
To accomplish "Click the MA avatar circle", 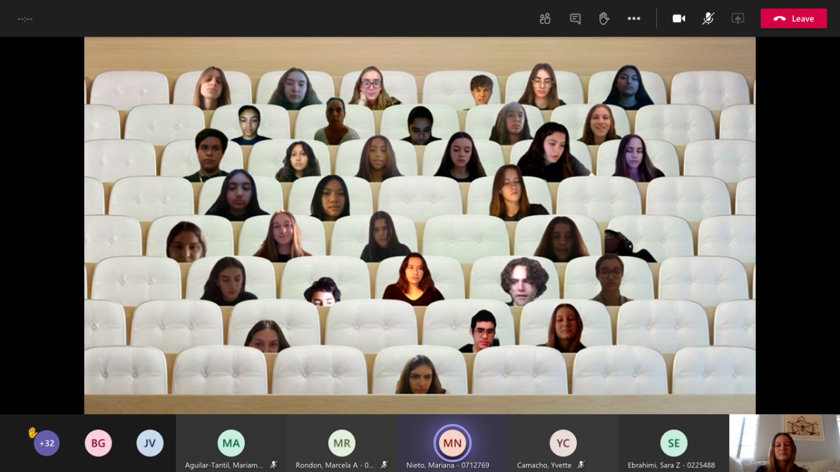I will tap(231, 443).
